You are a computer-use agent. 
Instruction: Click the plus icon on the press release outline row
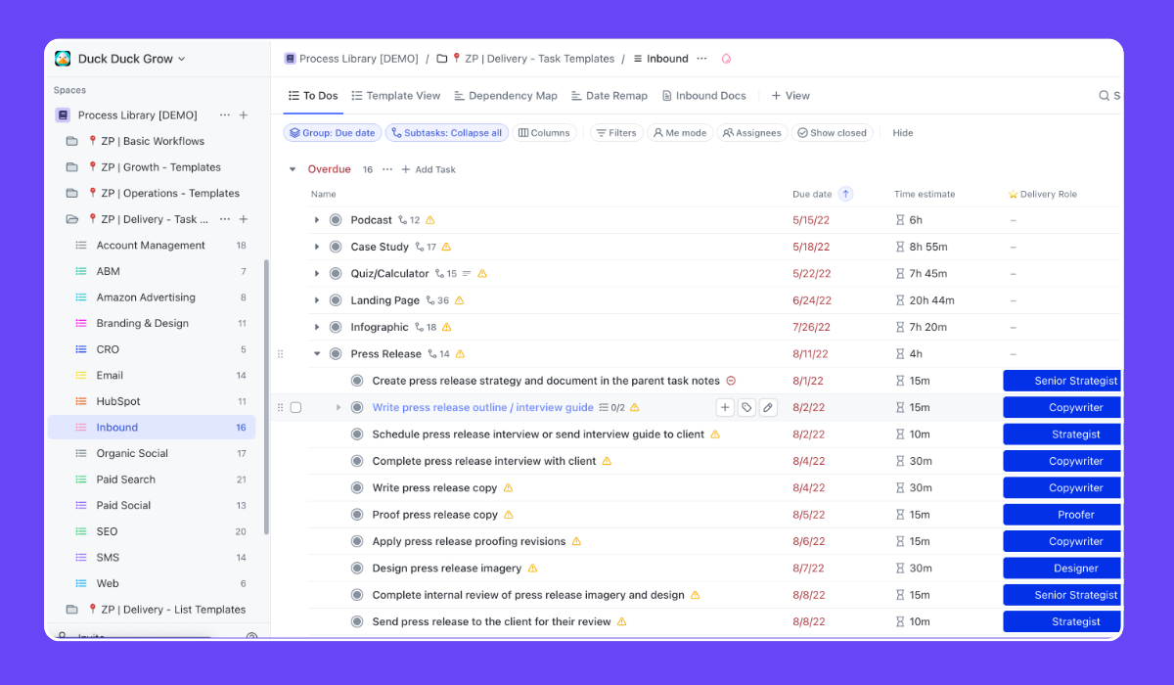click(x=724, y=407)
